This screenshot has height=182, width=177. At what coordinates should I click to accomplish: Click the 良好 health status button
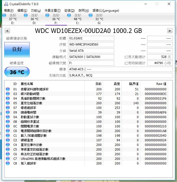[17, 50]
